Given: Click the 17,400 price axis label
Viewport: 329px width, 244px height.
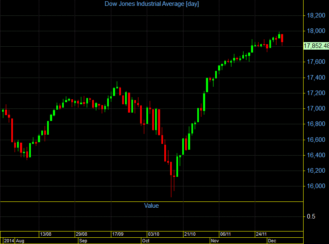Looking at the screenshot, I should point(316,78).
